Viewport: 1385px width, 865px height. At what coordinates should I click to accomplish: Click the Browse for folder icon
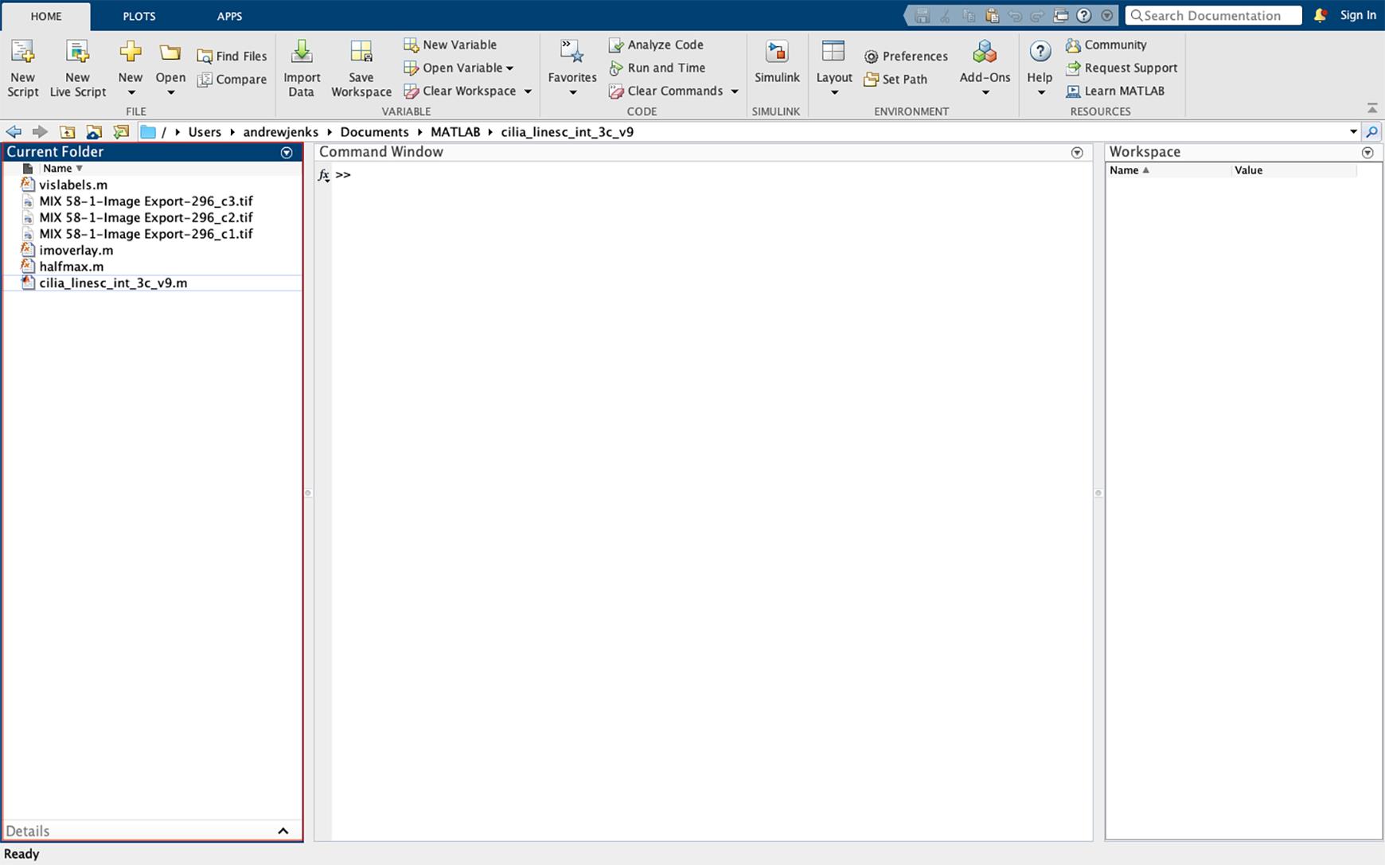coord(121,131)
